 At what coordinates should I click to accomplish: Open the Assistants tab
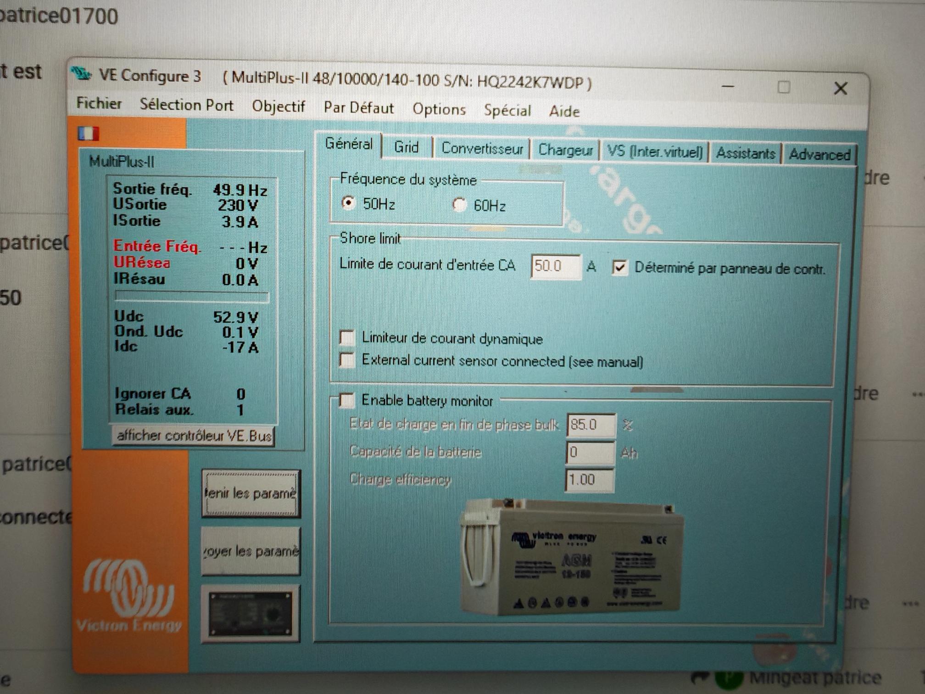[745, 153]
